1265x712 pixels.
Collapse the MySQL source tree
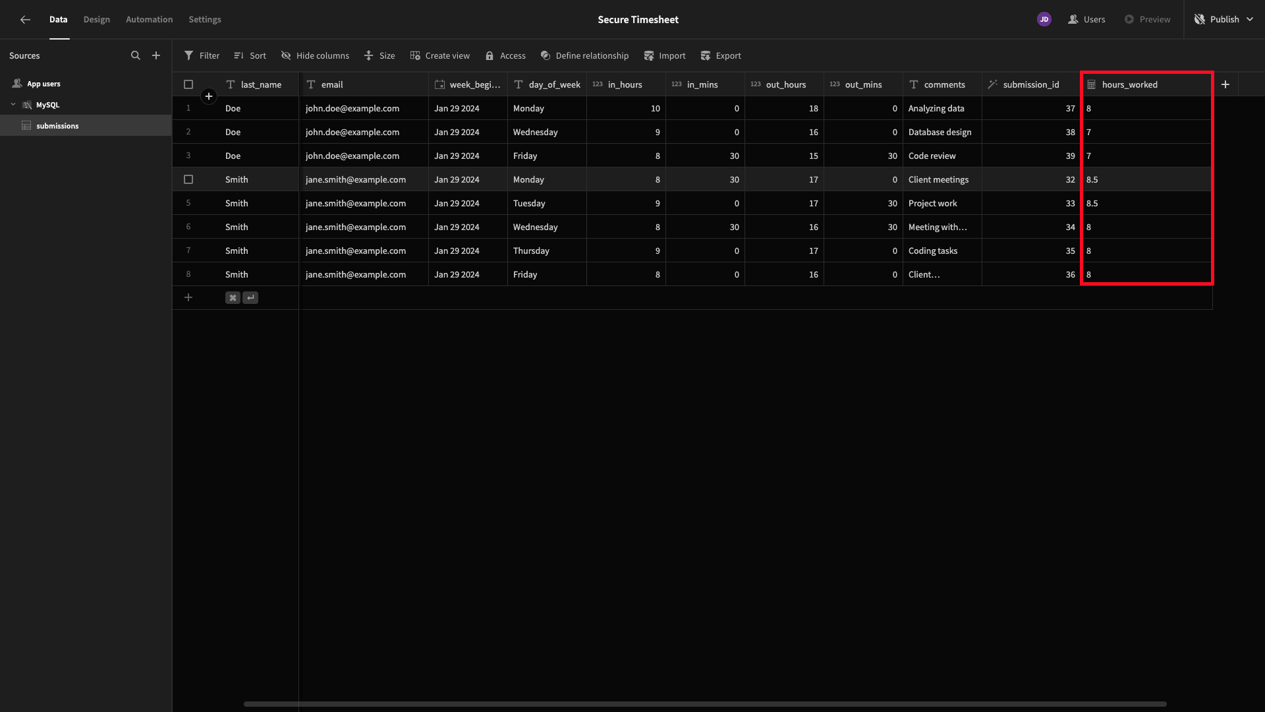(x=13, y=104)
